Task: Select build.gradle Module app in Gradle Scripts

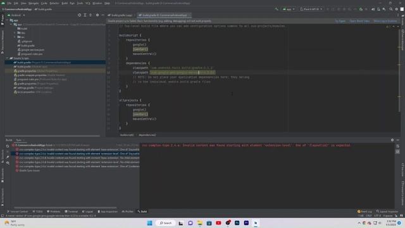Action: 55,66
